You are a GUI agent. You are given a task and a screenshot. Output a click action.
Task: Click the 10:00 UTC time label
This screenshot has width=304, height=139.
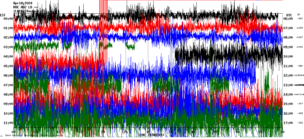tap(288, 57)
